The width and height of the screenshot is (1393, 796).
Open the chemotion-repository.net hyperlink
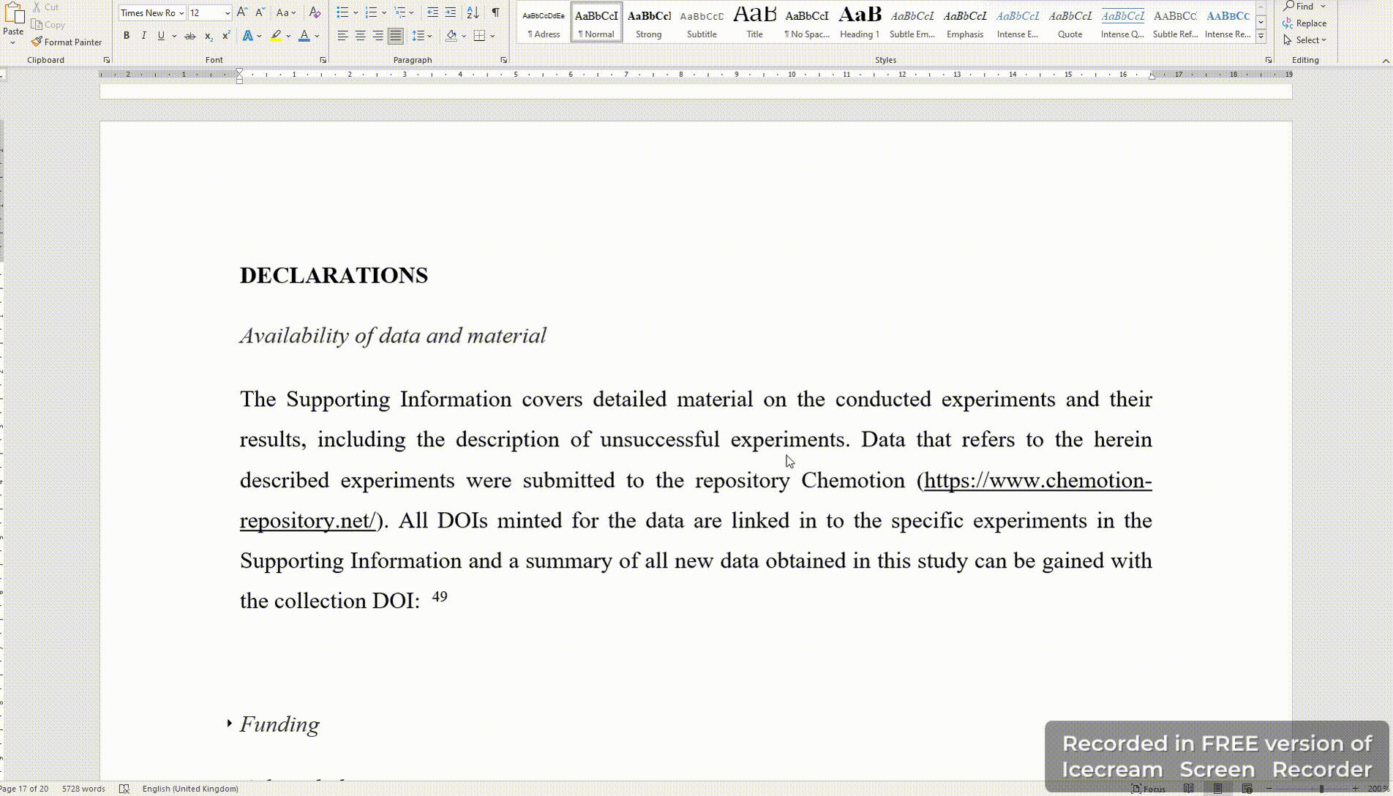point(1037,481)
